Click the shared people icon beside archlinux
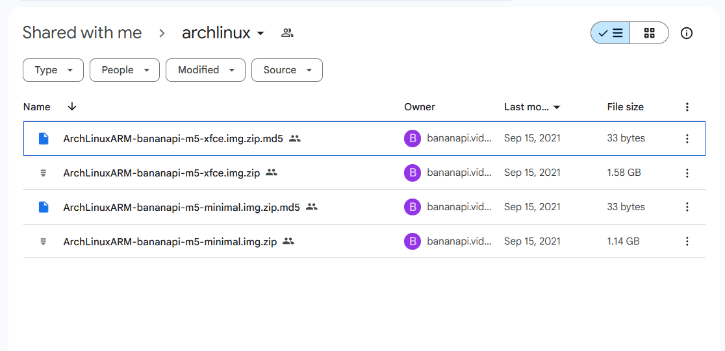This screenshot has width=725, height=351. click(287, 33)
